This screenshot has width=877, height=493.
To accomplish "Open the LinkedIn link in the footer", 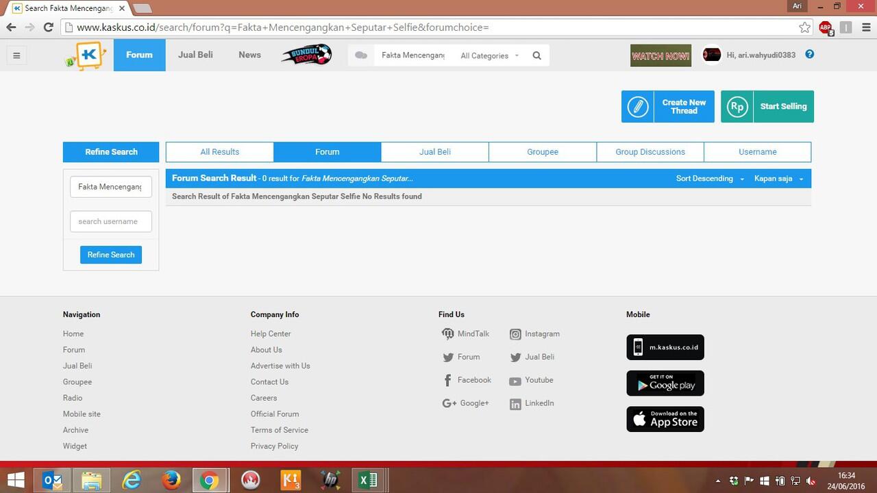I will [532, 403].
